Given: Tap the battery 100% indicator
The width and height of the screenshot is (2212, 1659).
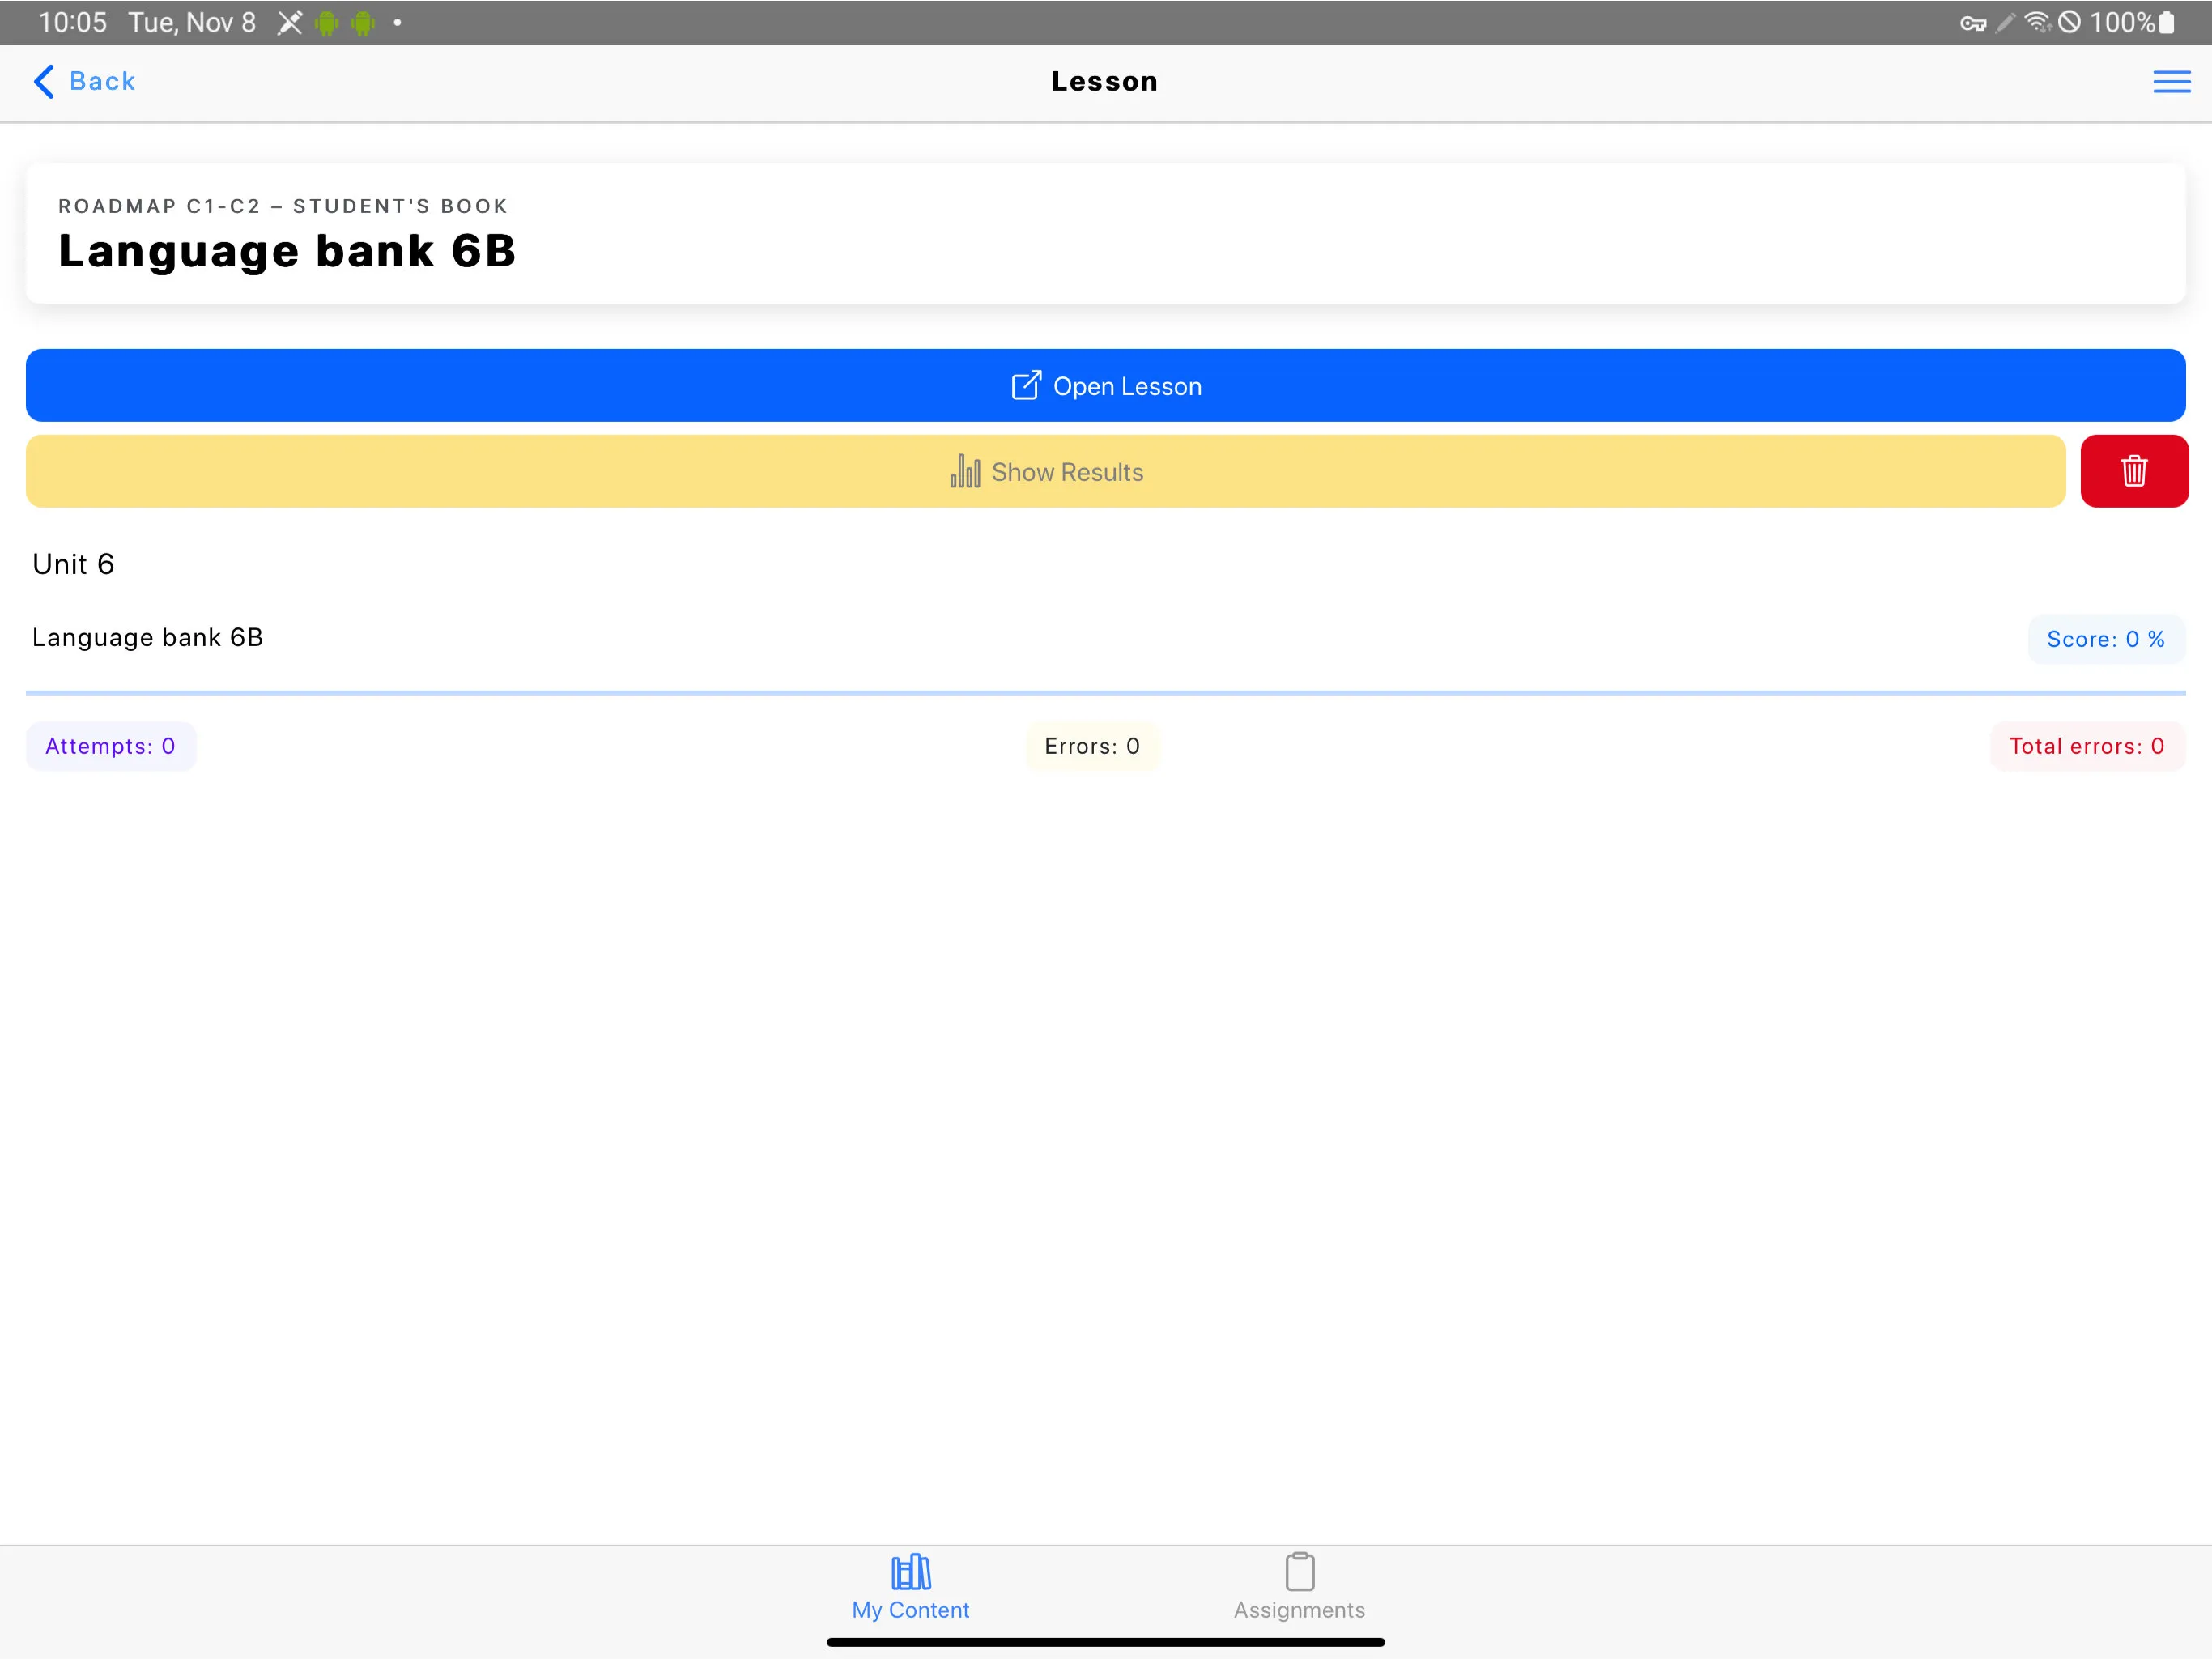Looking at the screenshot, I should click(2131, 22).
